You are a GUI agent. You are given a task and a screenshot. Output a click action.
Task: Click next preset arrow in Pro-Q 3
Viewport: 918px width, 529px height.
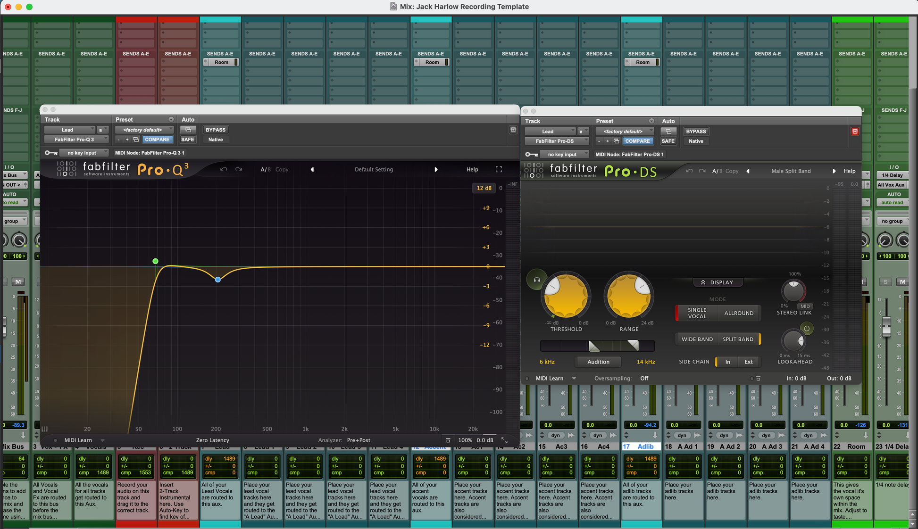coord(436,169)
